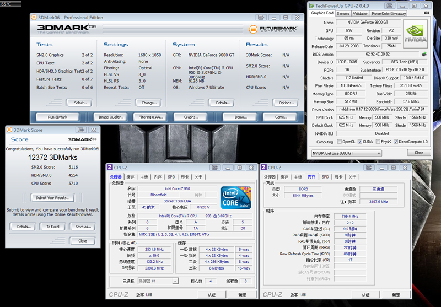Toggle the DirectCompute 4.0 checkbox

click(396, 142)
